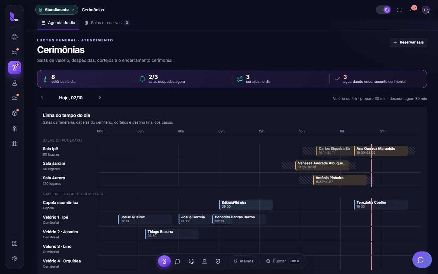Open Antônia Pinheiro event block
Image resolution: width=438 pixels, height=274 pixels.
click(340, 180)
